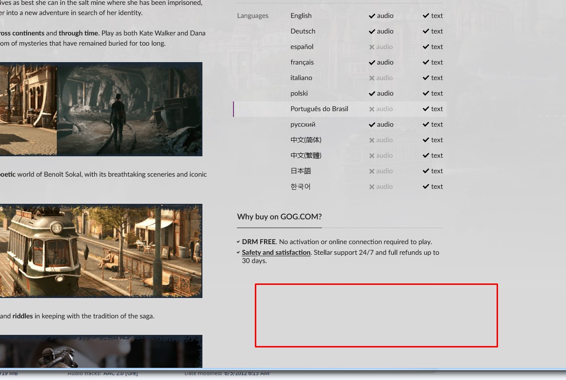Screen dimensions: 566x380
Task: Click the text checkmark icon for 中文(简体)
Action: pyautogui.click(x=426, y=140)
